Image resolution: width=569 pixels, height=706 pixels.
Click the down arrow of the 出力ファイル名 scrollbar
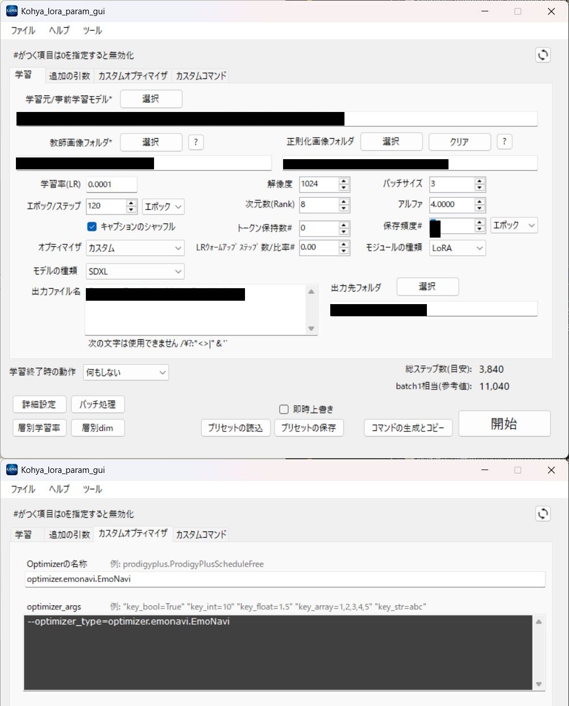(311, 329)
